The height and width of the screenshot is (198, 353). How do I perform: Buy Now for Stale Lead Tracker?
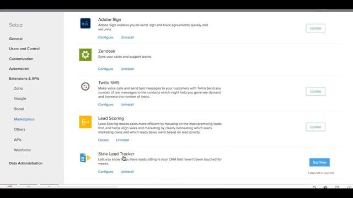[x=319, y=162]
